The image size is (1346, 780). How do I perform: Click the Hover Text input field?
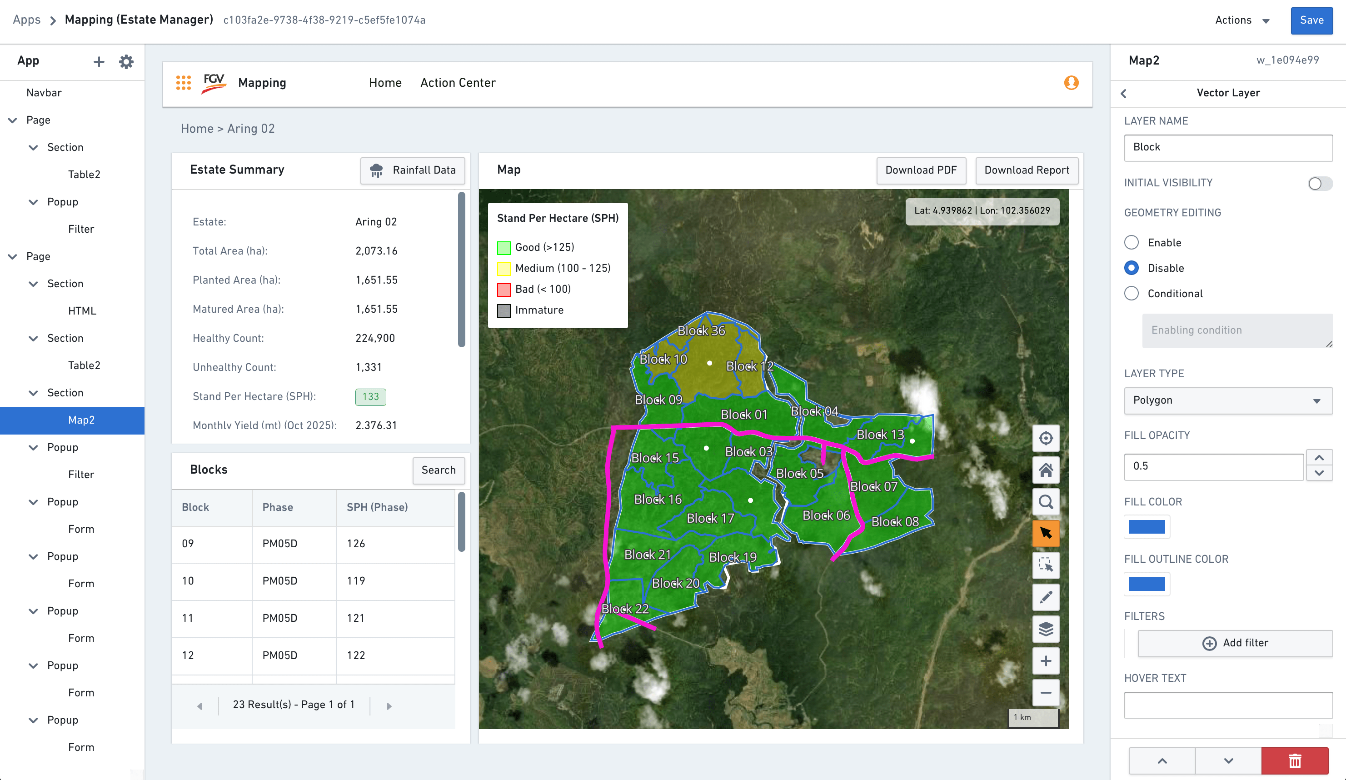[x=1227, y=705]
